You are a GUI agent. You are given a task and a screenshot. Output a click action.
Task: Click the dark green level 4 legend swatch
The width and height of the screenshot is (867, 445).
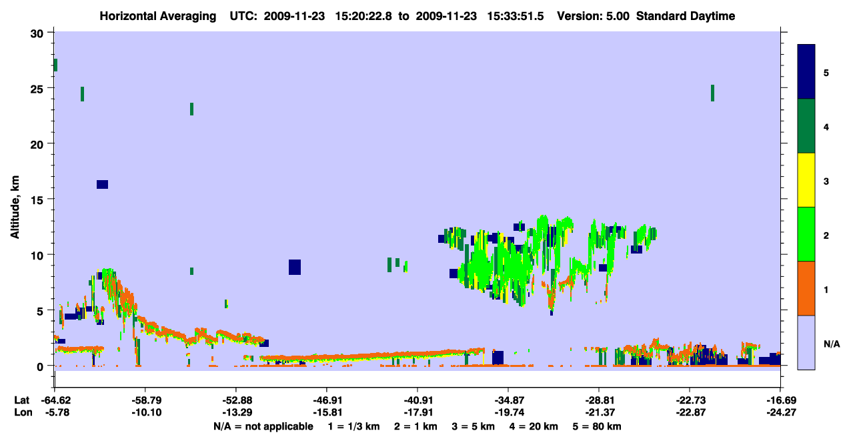click(x=806, y=126)
